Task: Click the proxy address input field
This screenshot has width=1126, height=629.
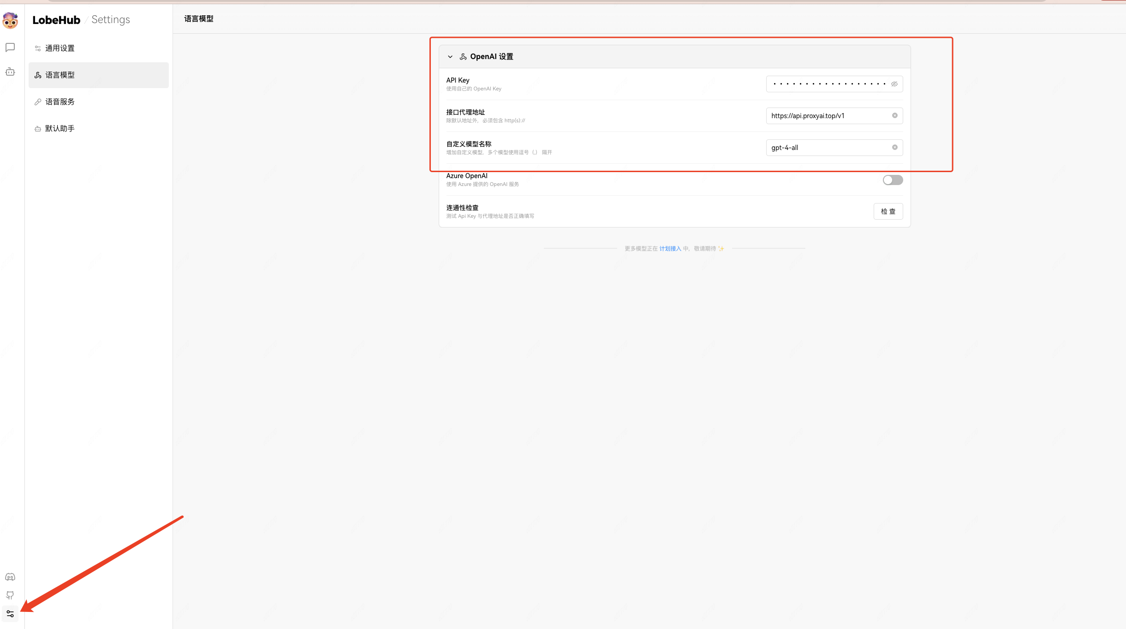Action: [x=828, y=116]
